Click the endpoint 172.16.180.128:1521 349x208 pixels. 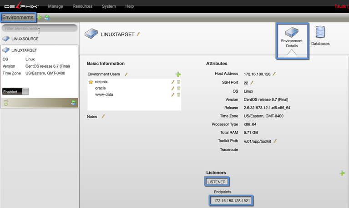coord(232,201)
